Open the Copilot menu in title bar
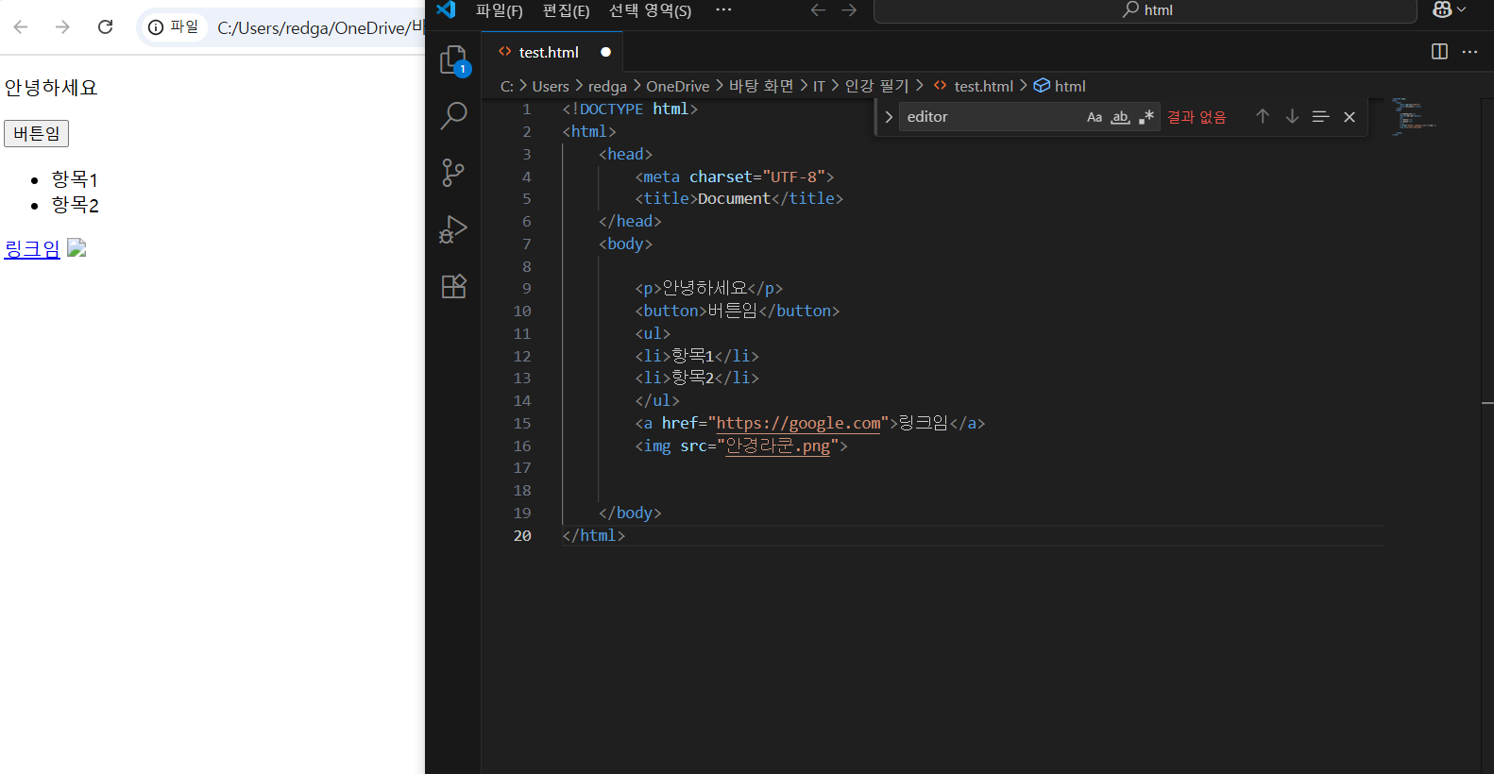The height and width of the screenshot is (774, 1494). 1449,9
